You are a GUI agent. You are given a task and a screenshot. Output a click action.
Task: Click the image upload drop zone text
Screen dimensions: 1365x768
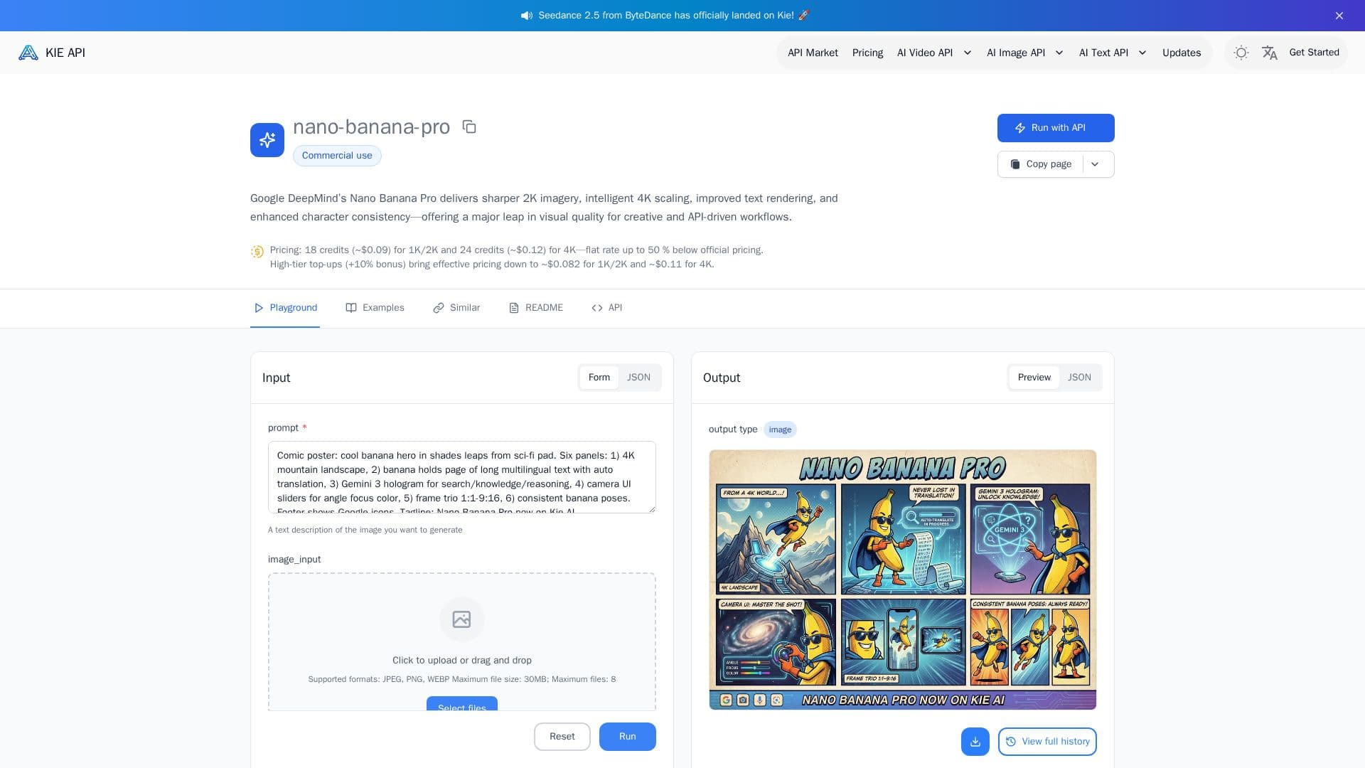pos(462,661)
